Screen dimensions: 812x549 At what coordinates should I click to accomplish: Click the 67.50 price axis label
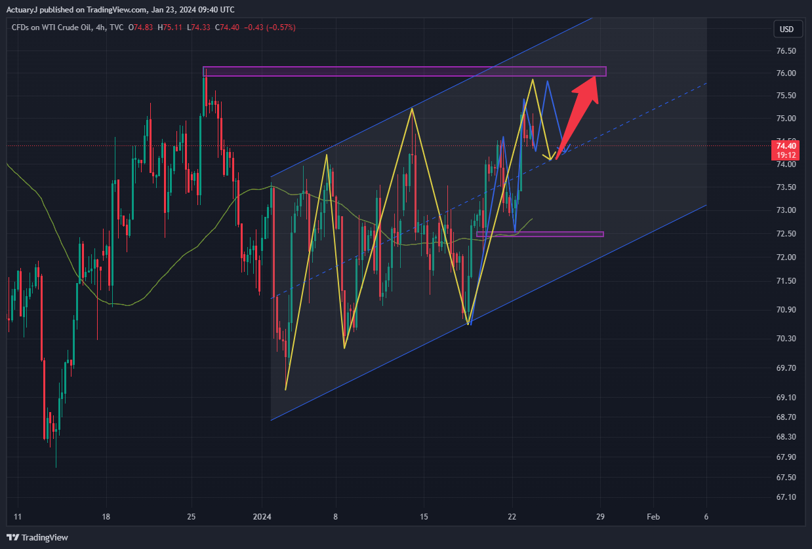786,478
